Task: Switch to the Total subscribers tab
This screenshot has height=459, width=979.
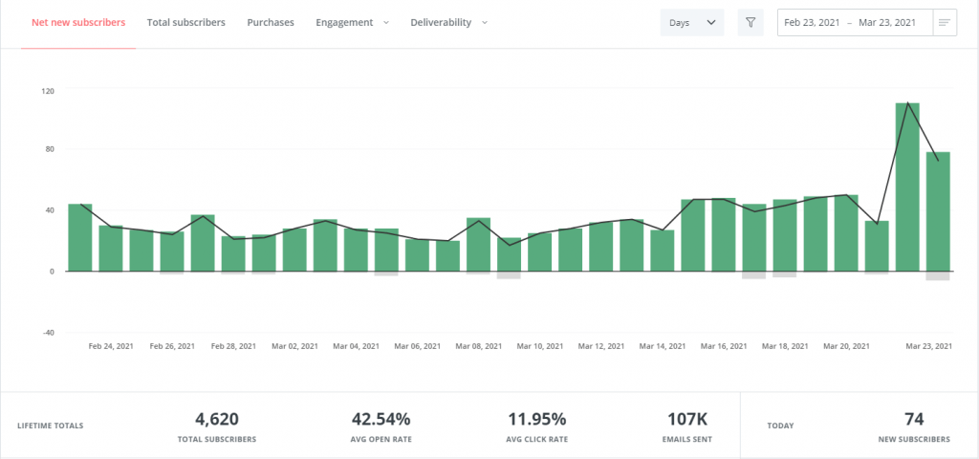Action: click(186, 22)
